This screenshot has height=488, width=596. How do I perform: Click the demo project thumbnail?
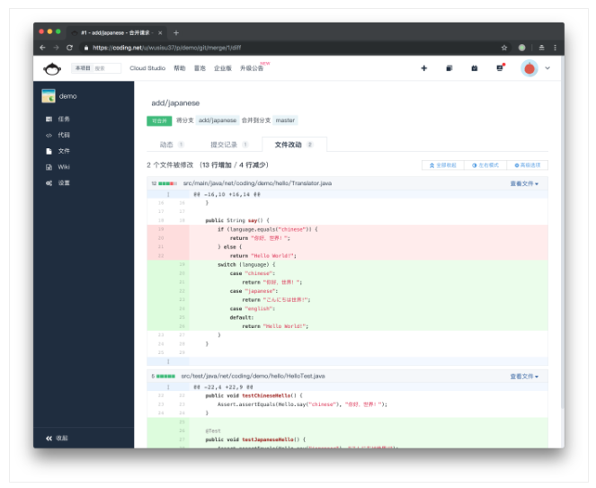[x=49, y=96]
